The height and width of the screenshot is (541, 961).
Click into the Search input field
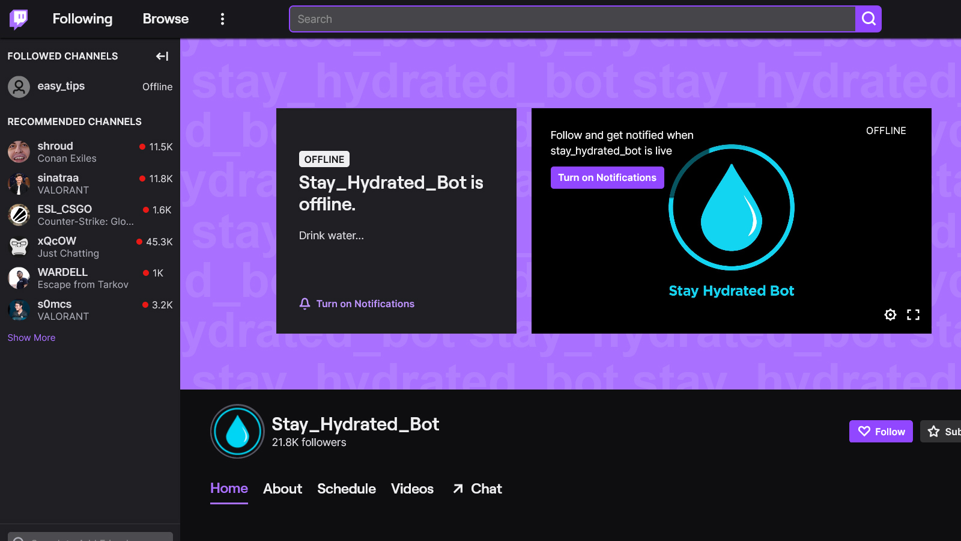571,19
